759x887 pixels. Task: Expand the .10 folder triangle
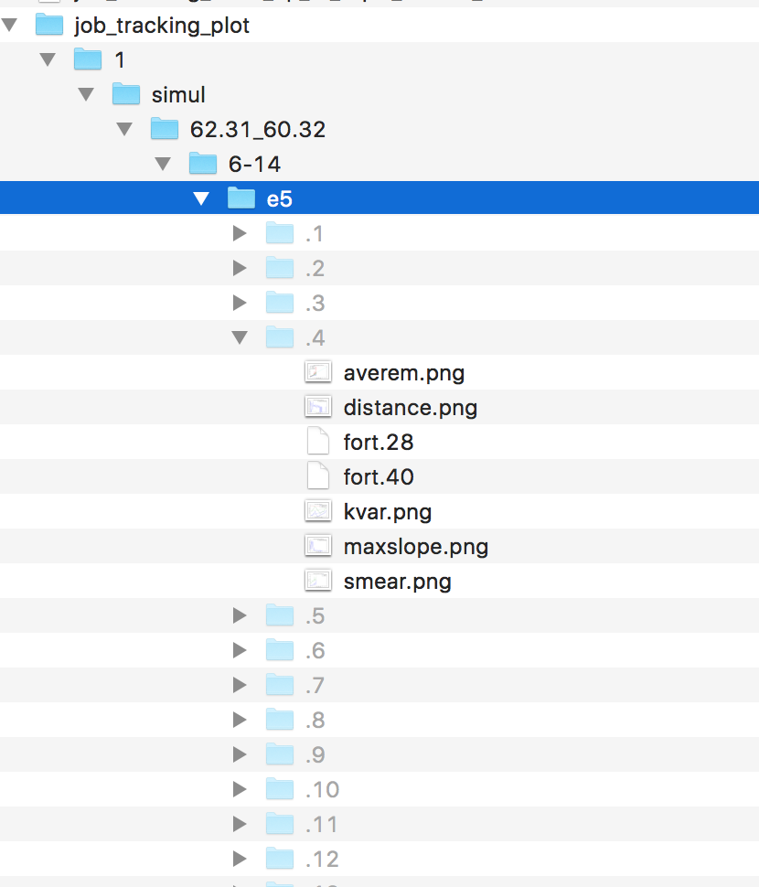(x=240, y=789)
